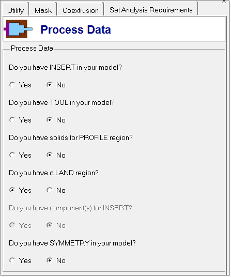
Task: Select the Coextrusion tab
Action: pos(80,10)
